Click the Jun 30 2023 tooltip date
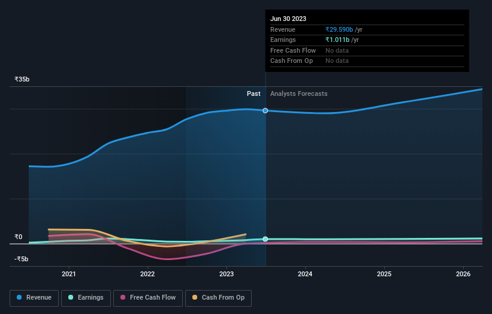The width and height of the screenshot is (492, 314). pos(288,19)
